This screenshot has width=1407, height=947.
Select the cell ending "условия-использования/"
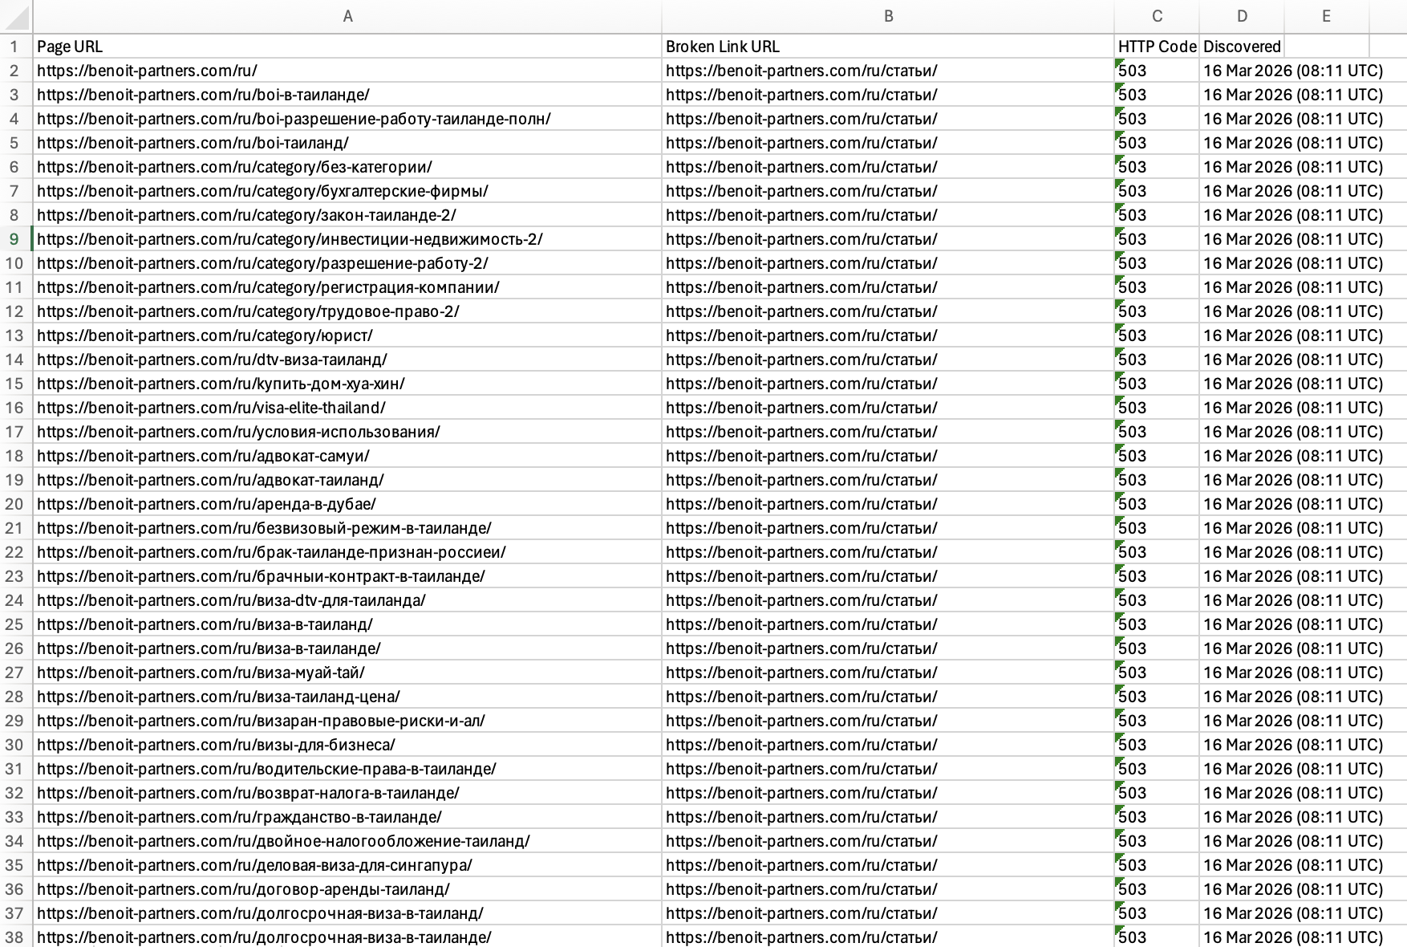pyautogui.click(x=347, y=432)
